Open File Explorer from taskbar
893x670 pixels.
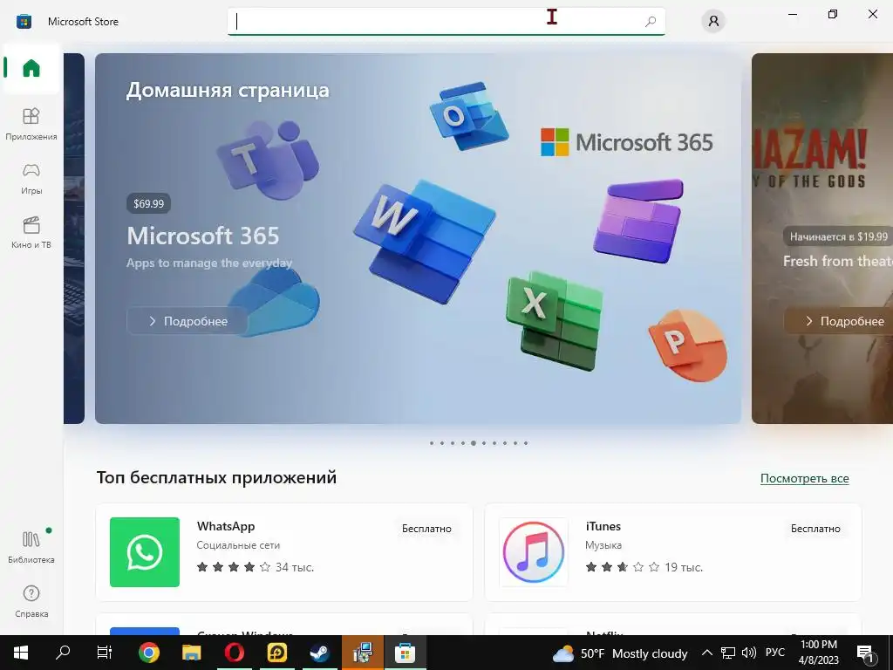pyautogui.click(x=191, y=653)
